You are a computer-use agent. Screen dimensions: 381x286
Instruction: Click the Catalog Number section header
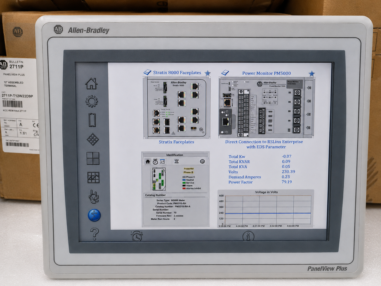point(176,195)
